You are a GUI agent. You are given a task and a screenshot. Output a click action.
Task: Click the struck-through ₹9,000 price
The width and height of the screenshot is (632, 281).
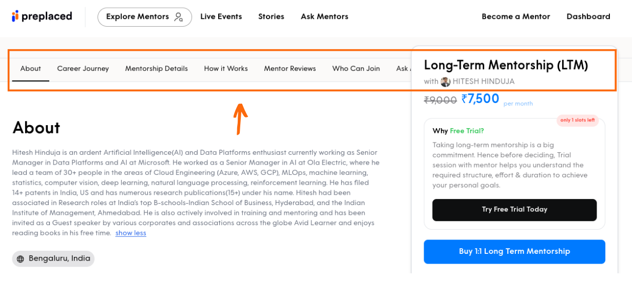point(440,101)
